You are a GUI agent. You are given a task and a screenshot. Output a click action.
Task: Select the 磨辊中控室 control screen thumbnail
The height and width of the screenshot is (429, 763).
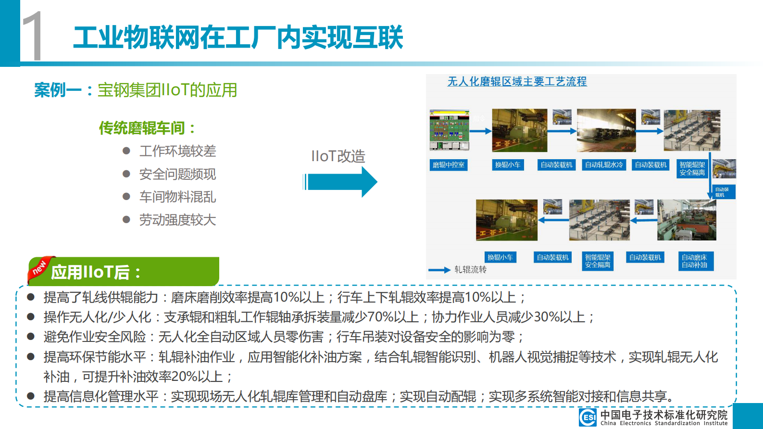(x=450, y=130)
